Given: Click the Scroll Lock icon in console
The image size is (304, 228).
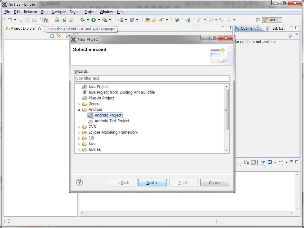Looking at the screenshot, I should coord(254,162).
